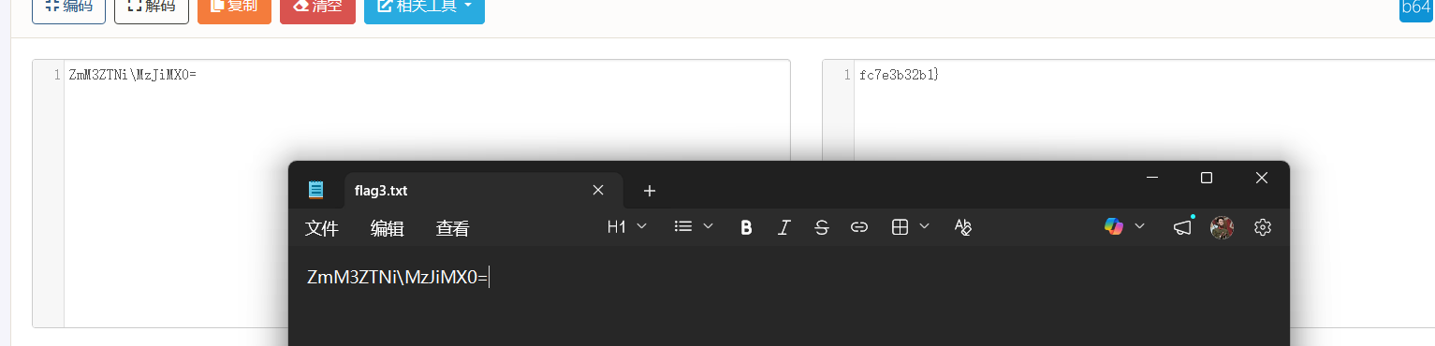Open the 查看 menu
1435x346 pixels.
point(453,228)
